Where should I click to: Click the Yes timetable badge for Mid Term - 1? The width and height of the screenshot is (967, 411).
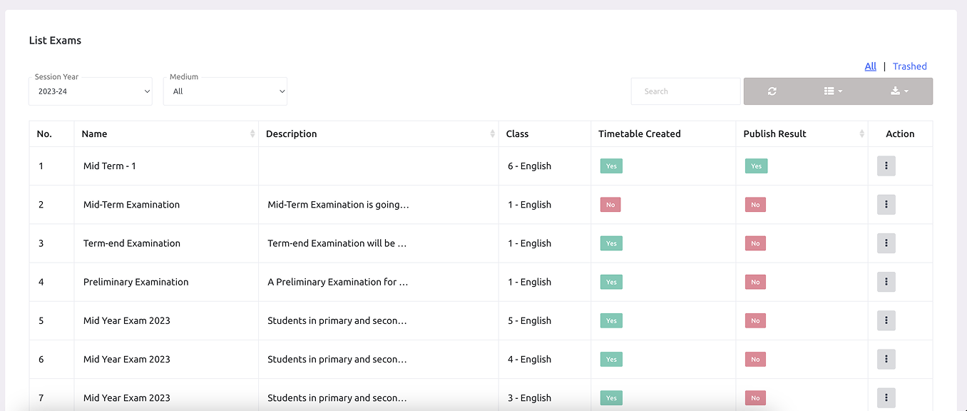pyautogui.click(x=611, y=166)
